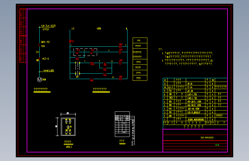Select the HW1 indicator lamp symbol
249x161 pixels.
(120, 47)
